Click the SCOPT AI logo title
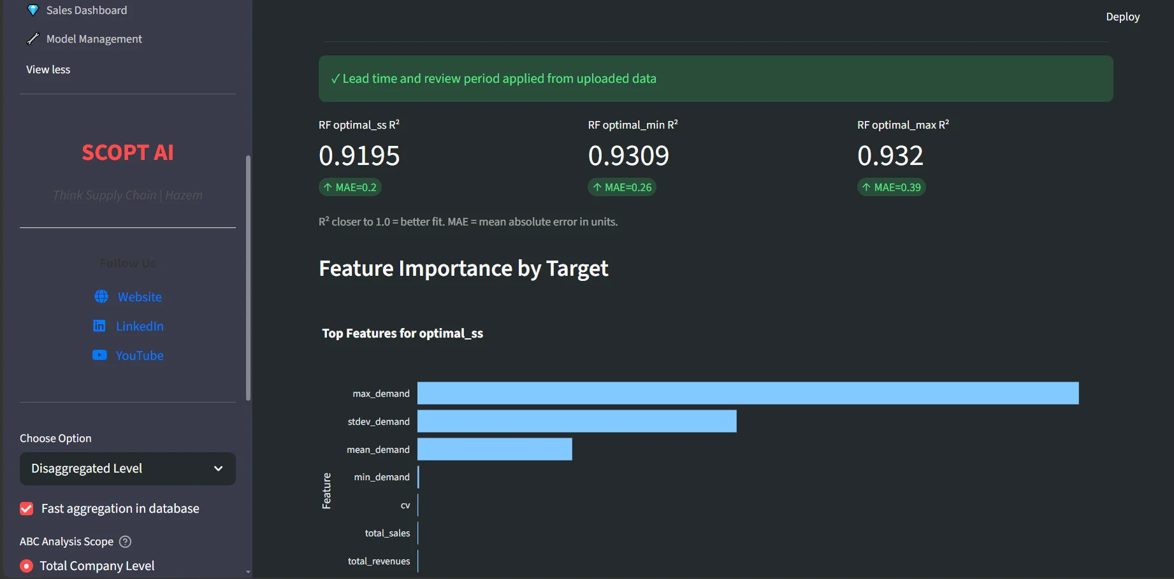 pos(127,153)
